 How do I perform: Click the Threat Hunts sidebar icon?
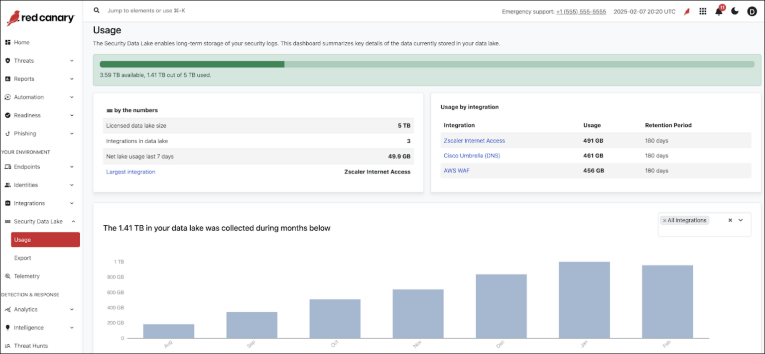pos(8,346)
